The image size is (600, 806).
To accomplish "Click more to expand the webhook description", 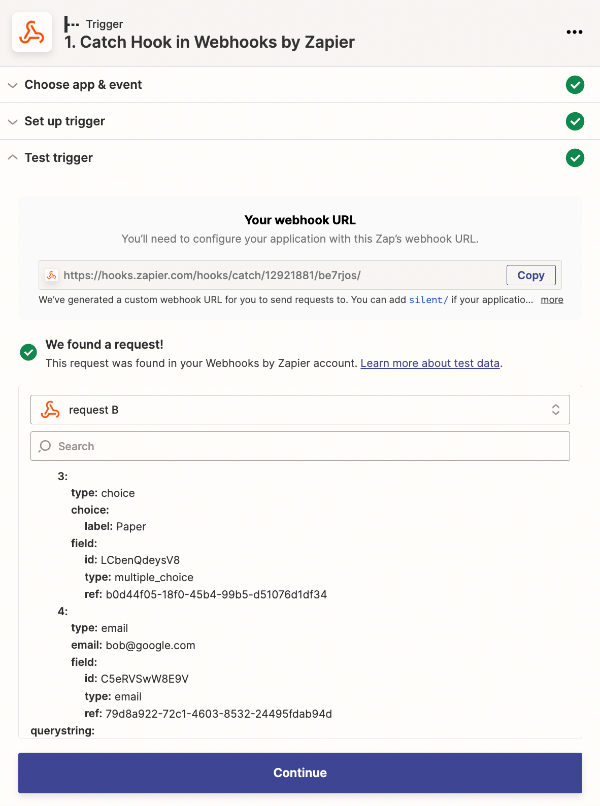I will (x=552, y=300).
